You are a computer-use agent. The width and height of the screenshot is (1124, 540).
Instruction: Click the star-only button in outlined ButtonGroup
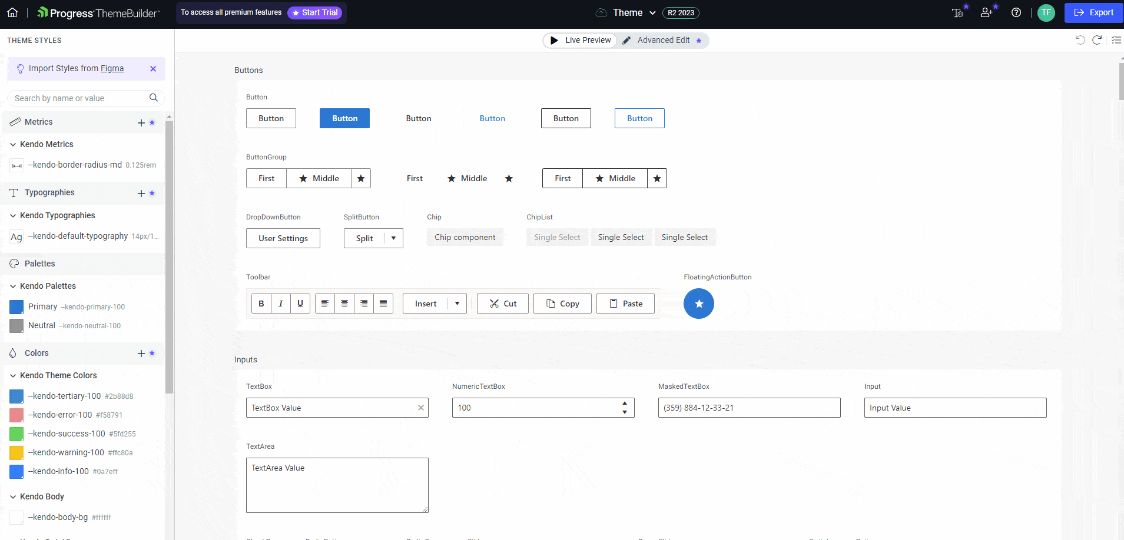pos(657,178)
